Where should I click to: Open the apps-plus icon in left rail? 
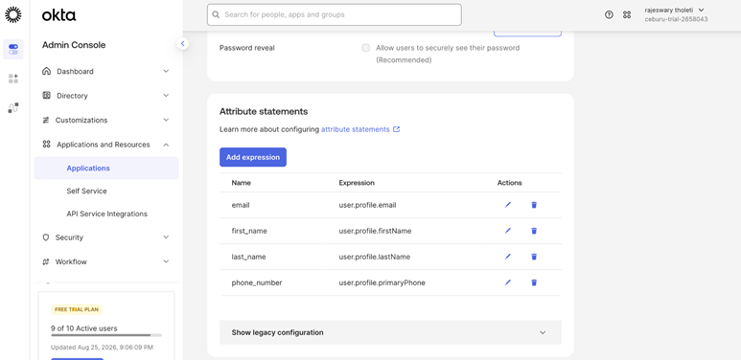pos(13,79)
